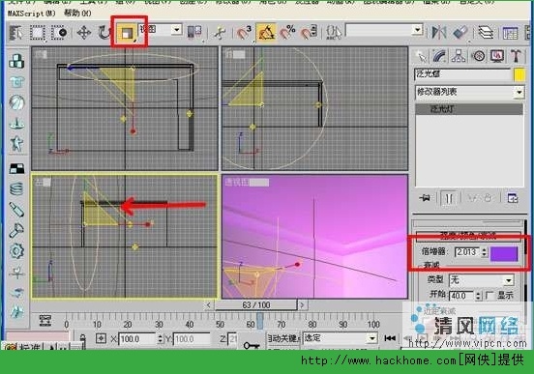Open the purple light color swatch

pyautogui.click(x=504, y=254)
